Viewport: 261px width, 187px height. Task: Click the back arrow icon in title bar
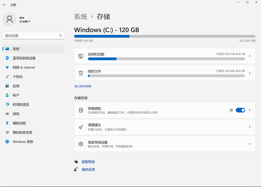click(5, 5)
